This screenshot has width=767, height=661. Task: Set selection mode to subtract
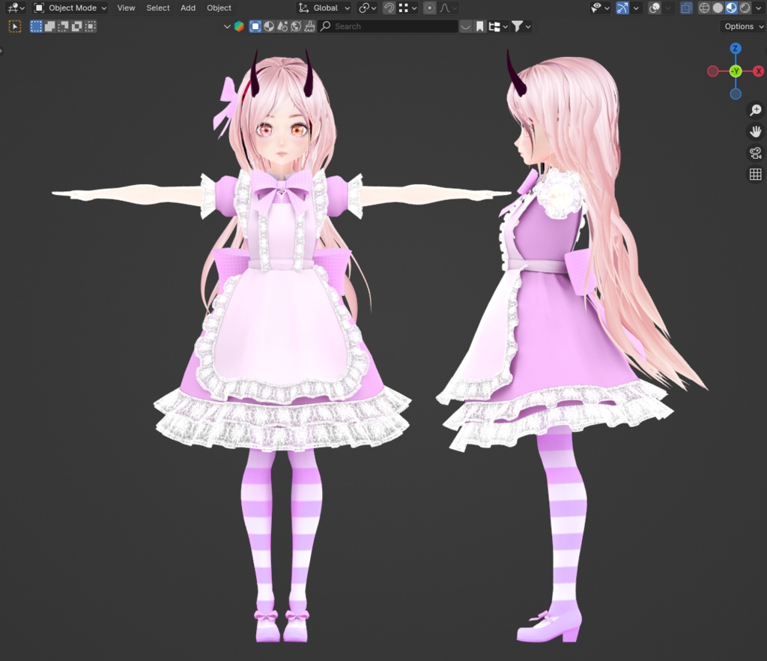[63, 26]
